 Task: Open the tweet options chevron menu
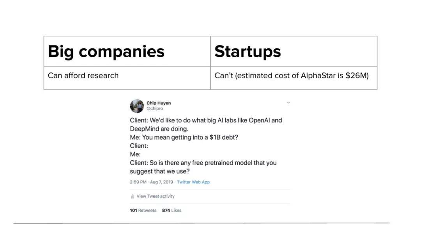pyautogui.click(x=288, y=103)
